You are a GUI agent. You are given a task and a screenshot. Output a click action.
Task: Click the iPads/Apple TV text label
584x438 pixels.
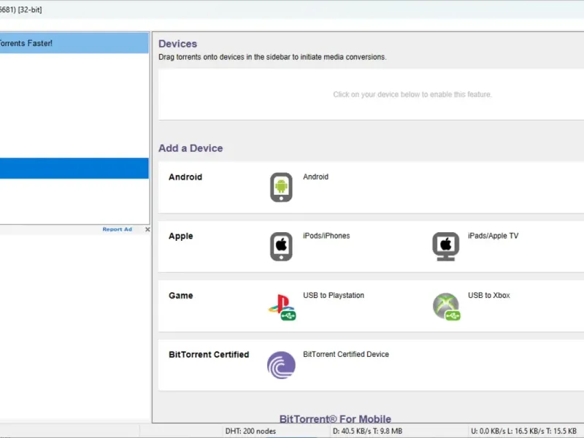493,236
